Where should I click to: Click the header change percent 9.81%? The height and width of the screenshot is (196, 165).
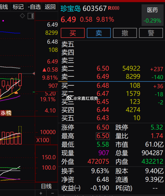105,19
